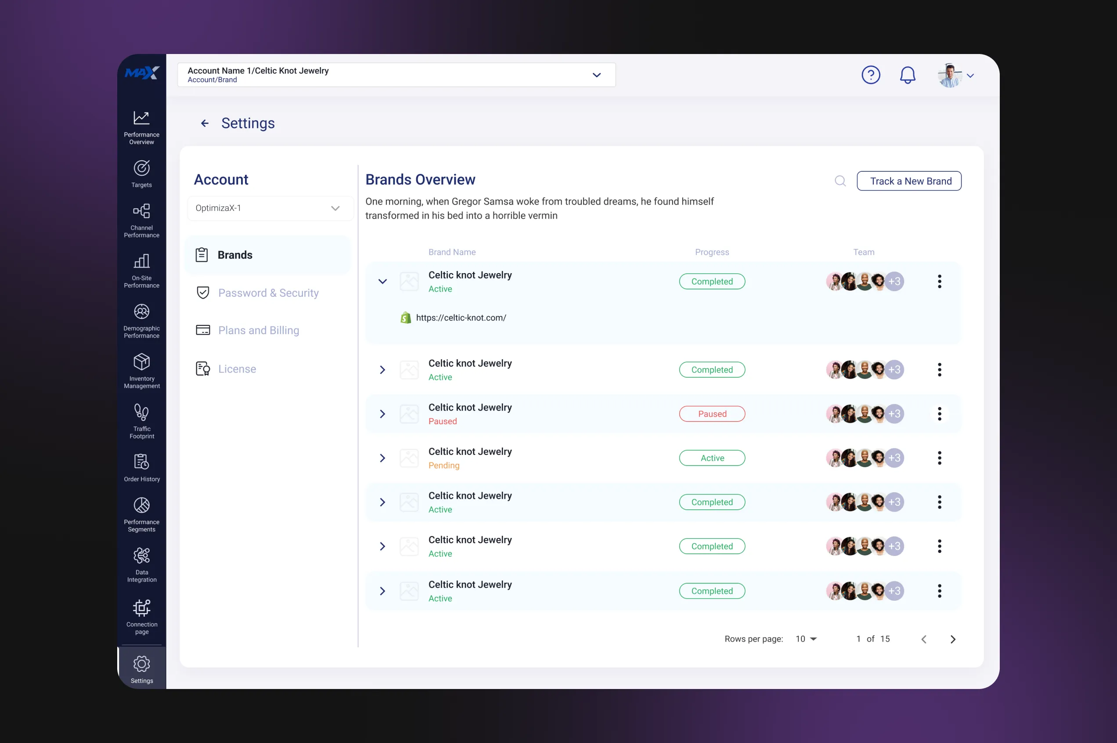Change rows per page dropdown

806,639
